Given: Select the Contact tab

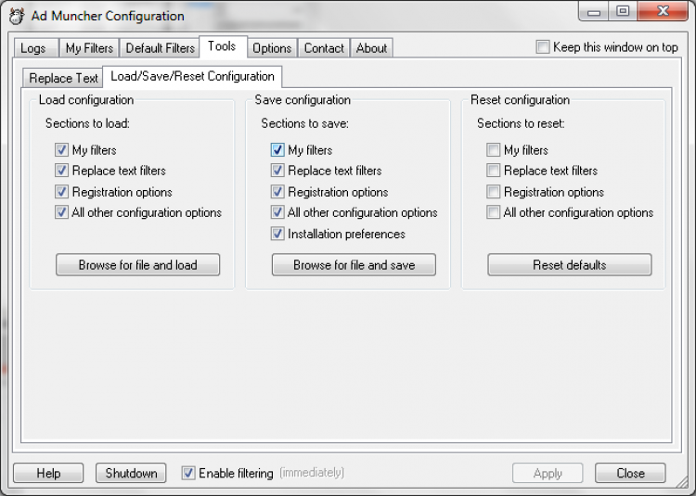Looking at the screenshot, I should (324, 48).
